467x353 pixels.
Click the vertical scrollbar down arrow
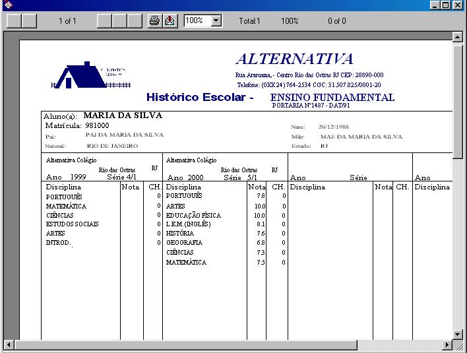(x=458, y=334)
